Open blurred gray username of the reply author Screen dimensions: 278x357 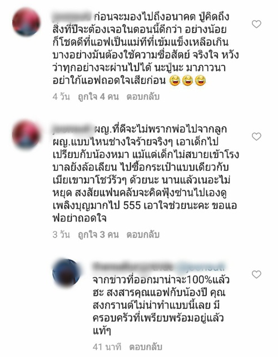pyautogui.click(x=133, y=267)
